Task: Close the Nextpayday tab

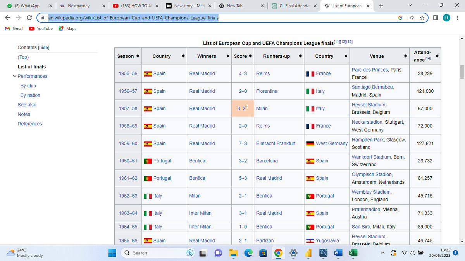Action: point(103,6)
